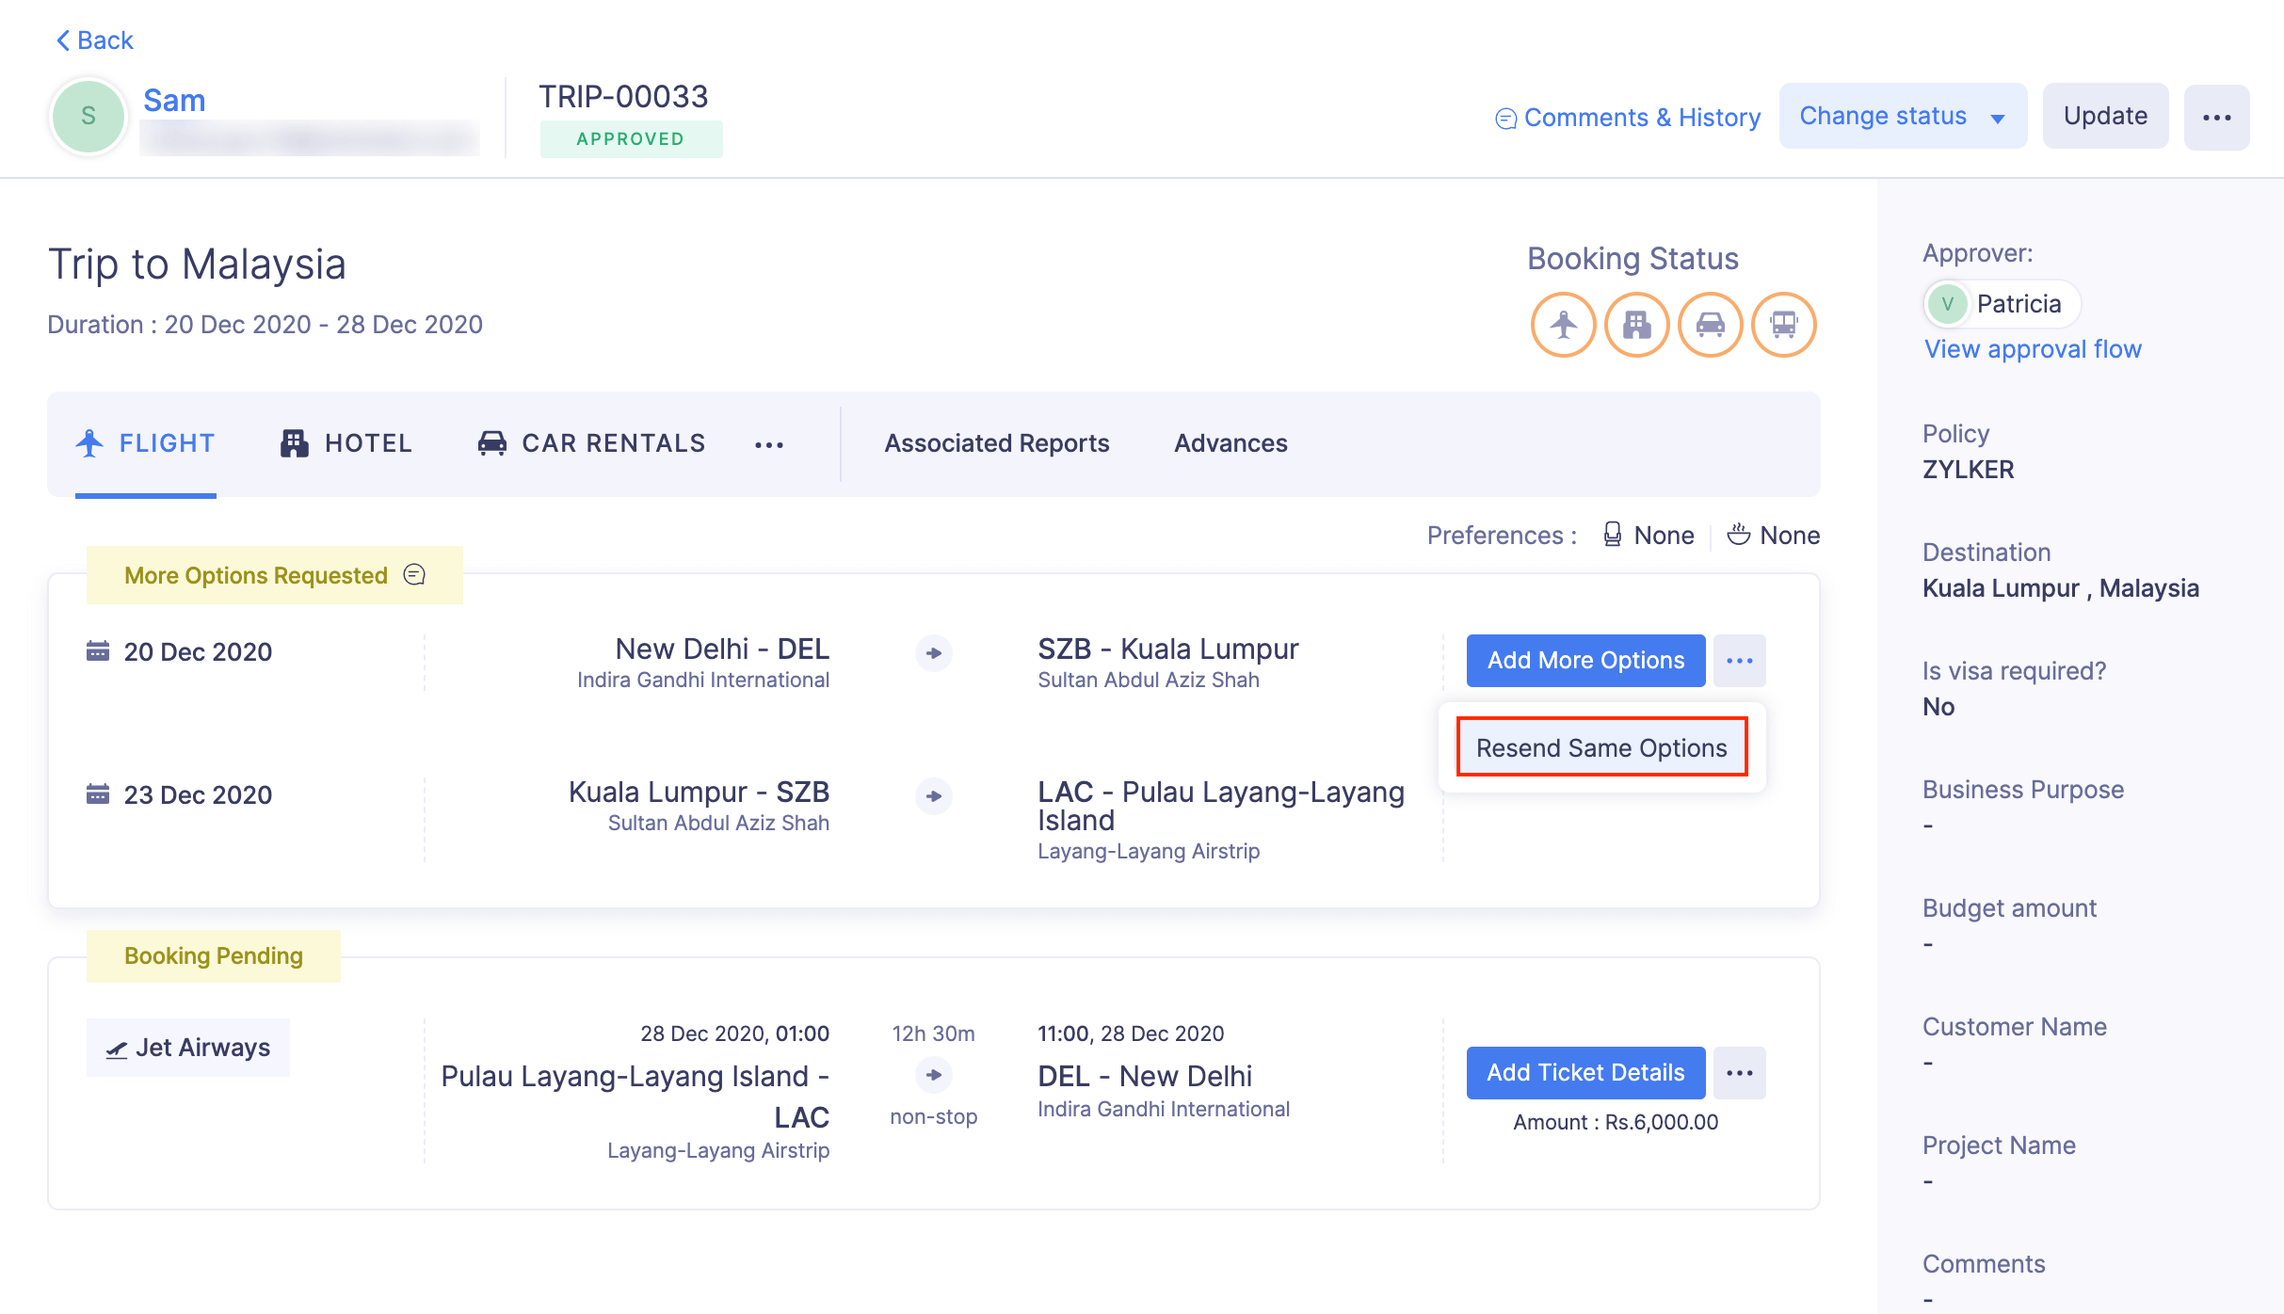Click the hotel booking status icon
Viewport: 2284px width, 1314px height.
[1636, 325]
